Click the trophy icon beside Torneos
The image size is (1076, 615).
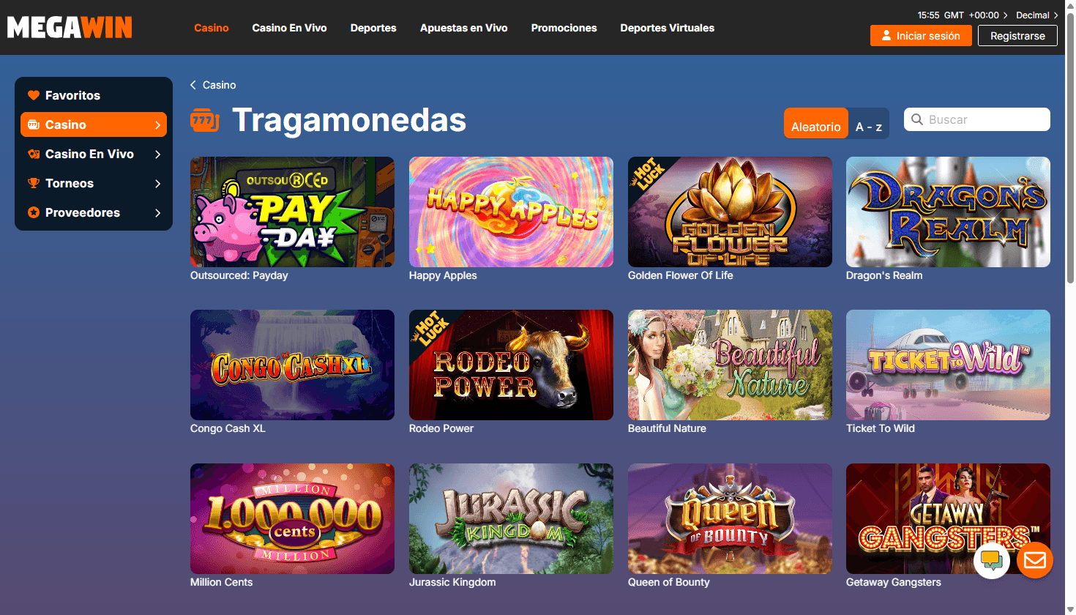pyautogui.click(x=34, y=183)
